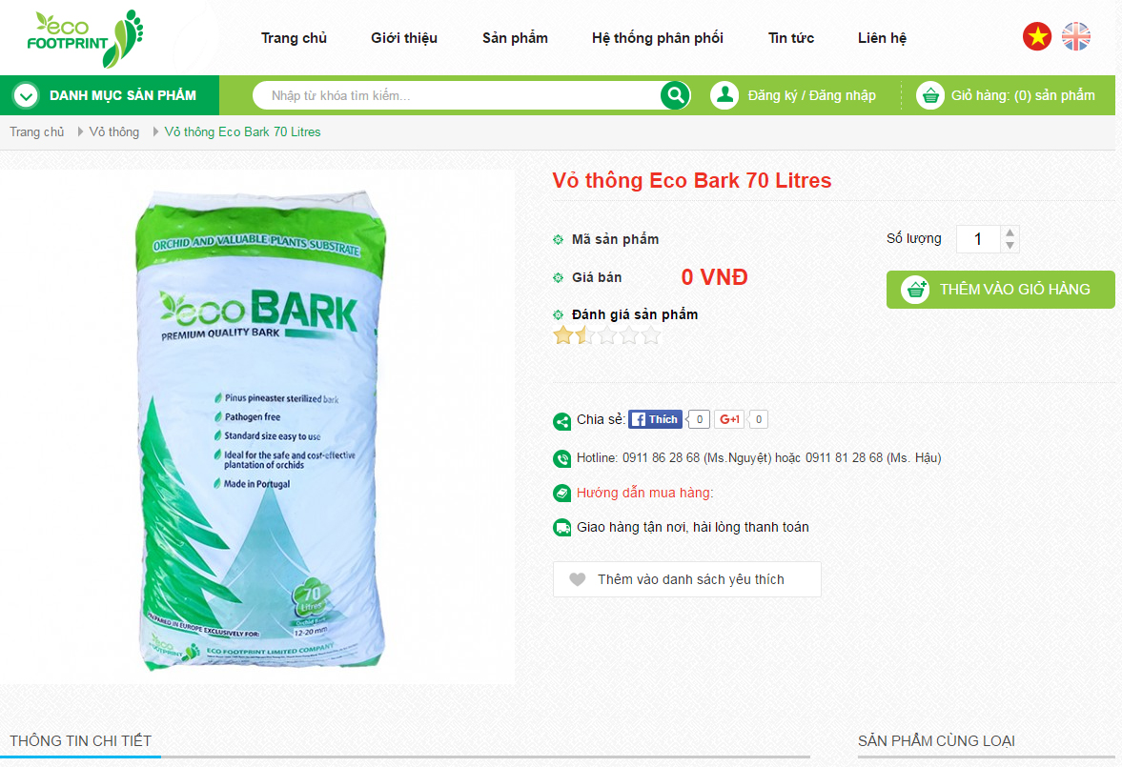Open the Eco Bark product image
Viewport: 1122px width, 767px height.
pyautogui.click(x=260, y=430)
